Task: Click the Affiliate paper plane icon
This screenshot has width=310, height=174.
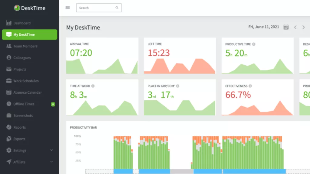Action: (9, 162)
